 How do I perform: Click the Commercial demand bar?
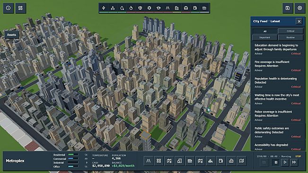(x=73, y=159)
